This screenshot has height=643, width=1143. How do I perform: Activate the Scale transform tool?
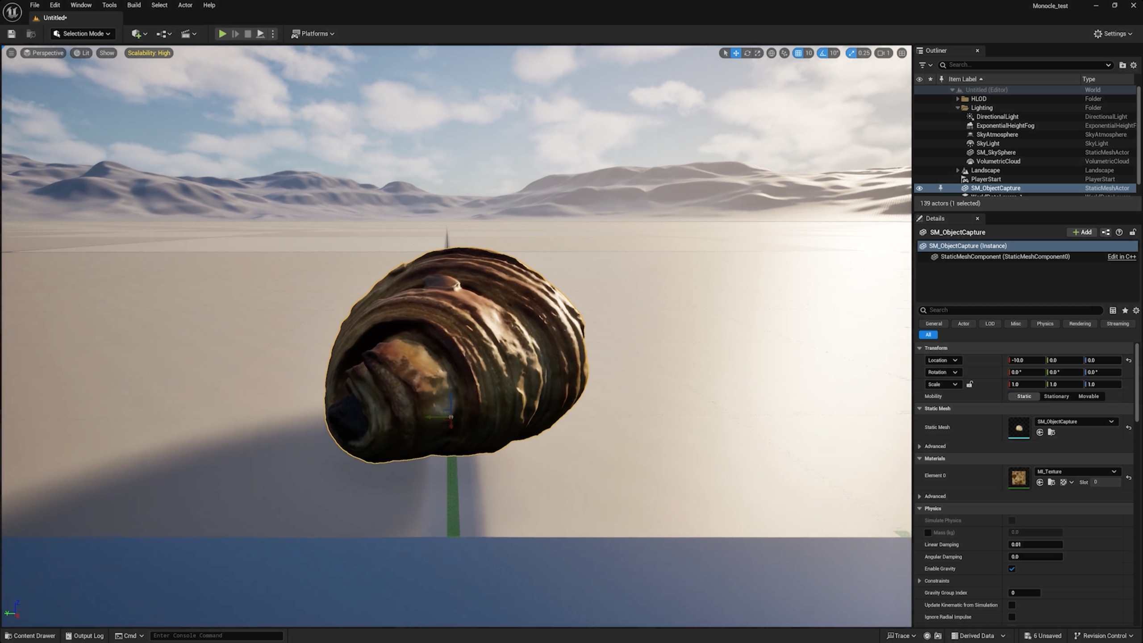pyautogui.click(x=758, y=53)
